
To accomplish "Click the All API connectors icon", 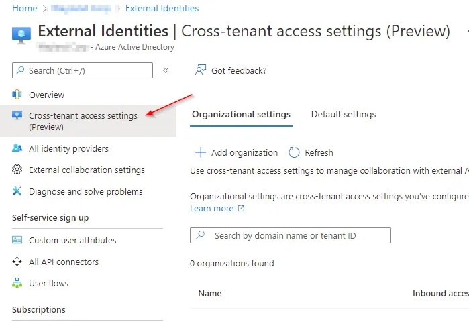I will pos(17,262).
